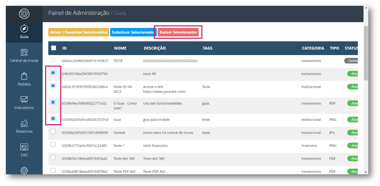The height and width of the screenshot is (186, 380).
Task: Click the vertical scrollbar thumb
Action: 366,53
